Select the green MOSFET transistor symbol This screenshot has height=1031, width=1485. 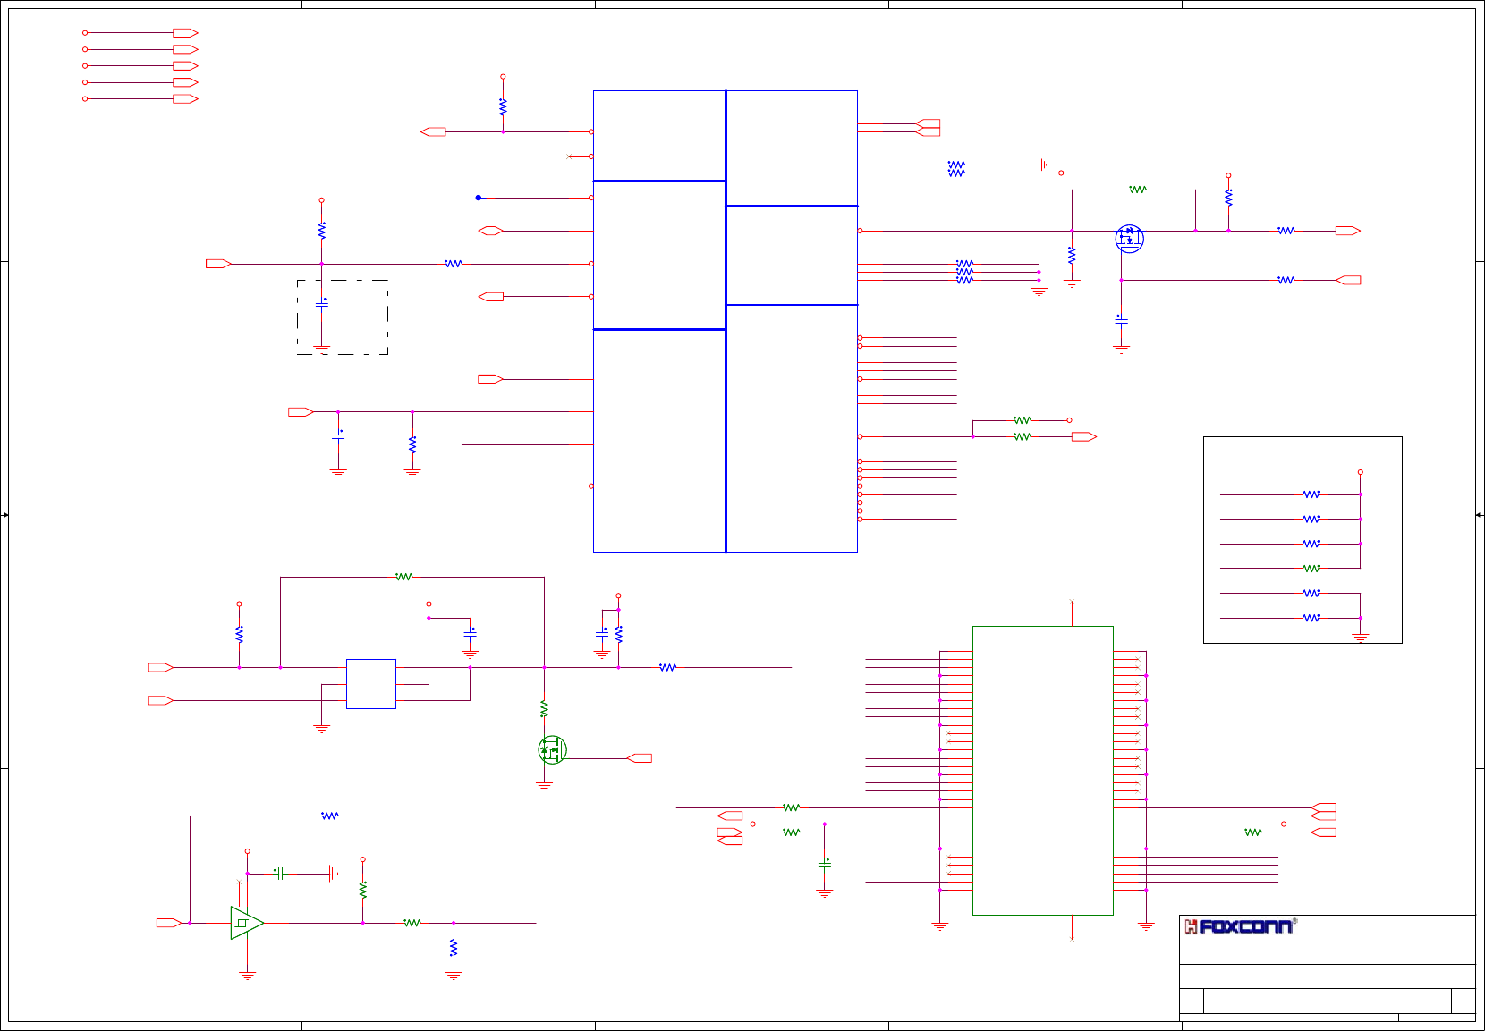[x=552, y=749]
